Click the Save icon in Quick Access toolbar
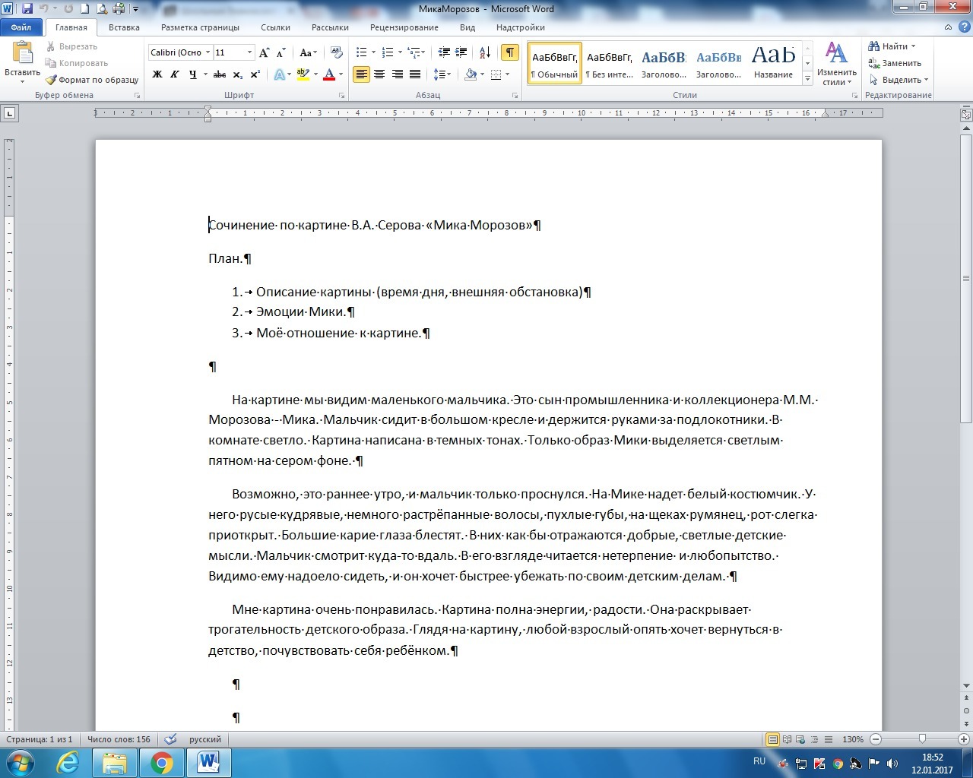 (x=27, y=9)
